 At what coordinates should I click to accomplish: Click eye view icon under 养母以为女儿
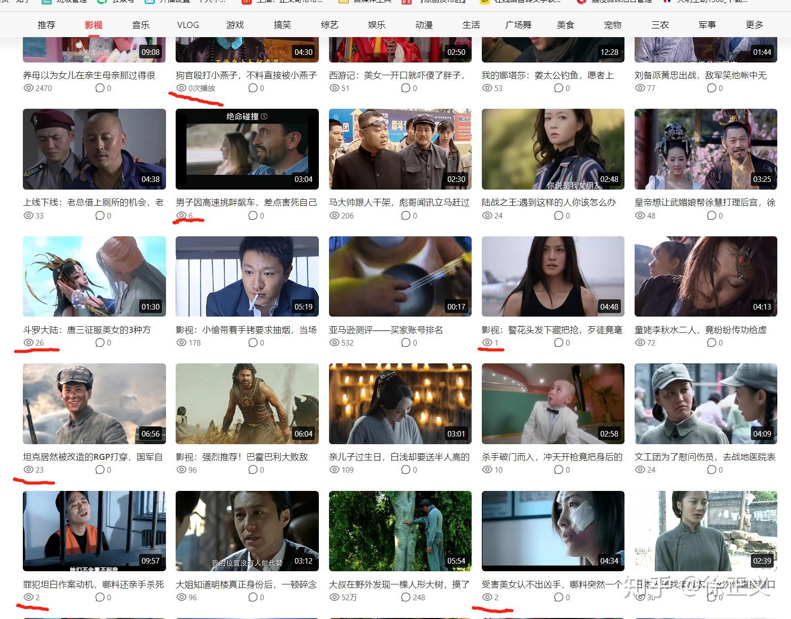tap(28, 88)
